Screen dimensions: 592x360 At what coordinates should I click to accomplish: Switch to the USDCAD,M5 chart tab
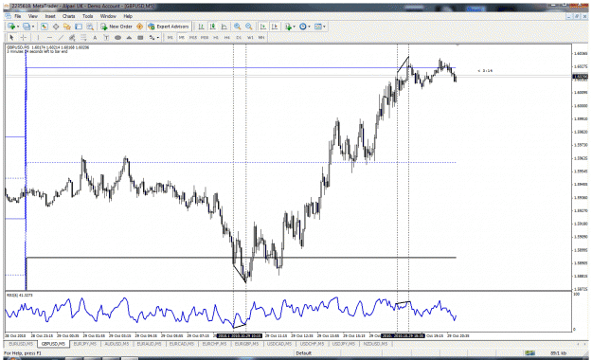coord(279,344)
